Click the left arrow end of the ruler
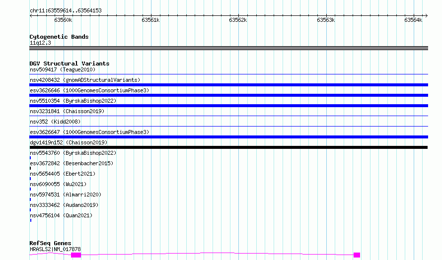The height and width of the screenshot is (260, 442). 31,15
